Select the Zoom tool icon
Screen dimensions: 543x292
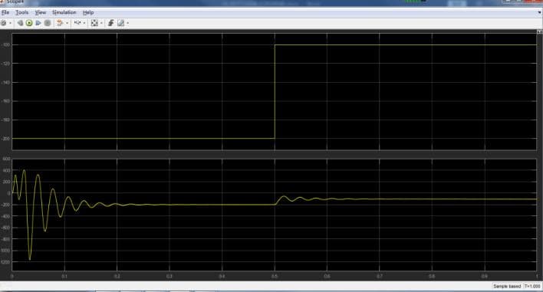[77, 23]
